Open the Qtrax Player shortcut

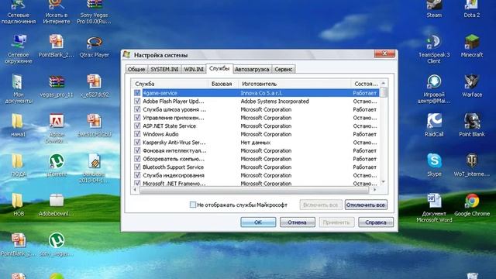point(95,46)
